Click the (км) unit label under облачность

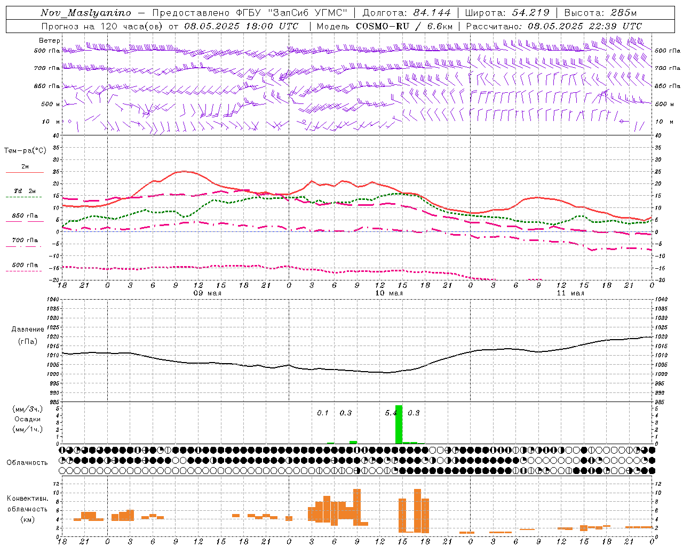(x=28, y=520)
